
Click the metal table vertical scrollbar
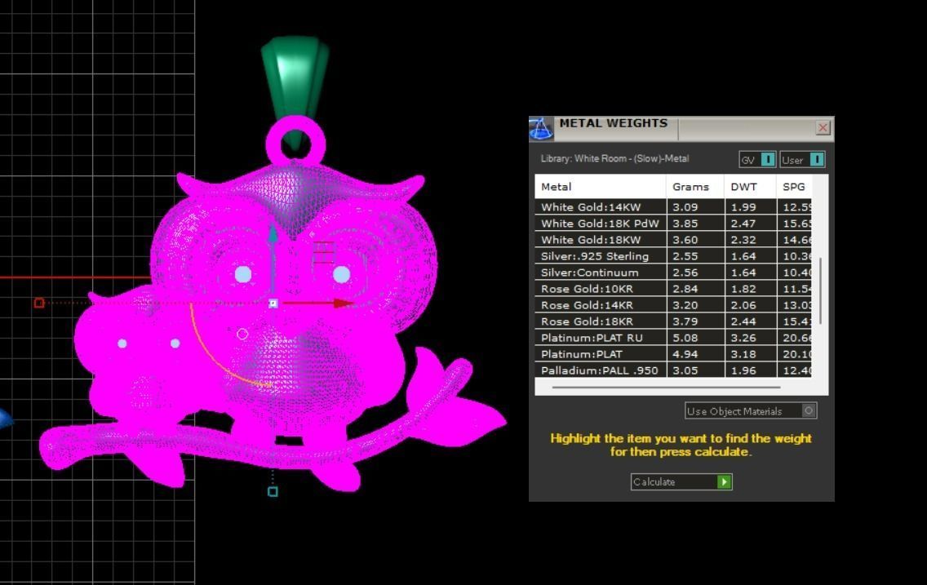820,290
